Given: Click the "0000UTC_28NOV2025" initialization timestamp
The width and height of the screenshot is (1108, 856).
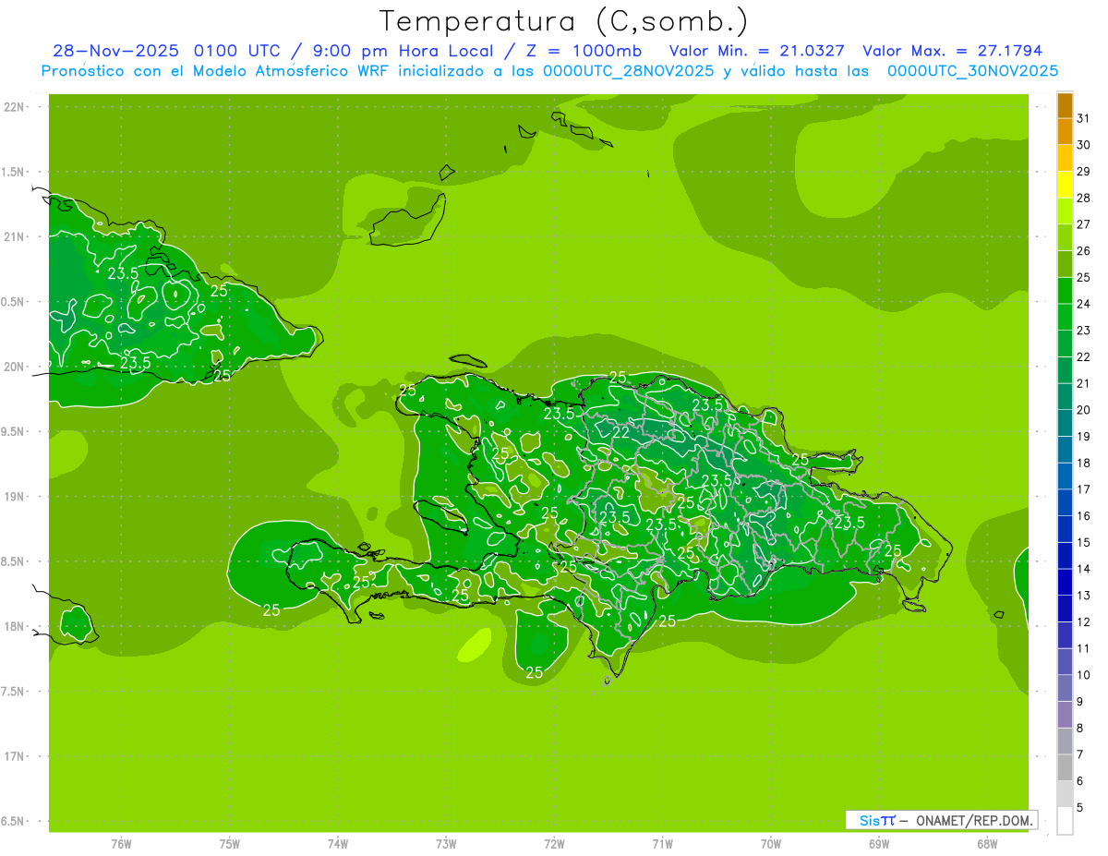Looking at the screenshot, I should [628, 71].
